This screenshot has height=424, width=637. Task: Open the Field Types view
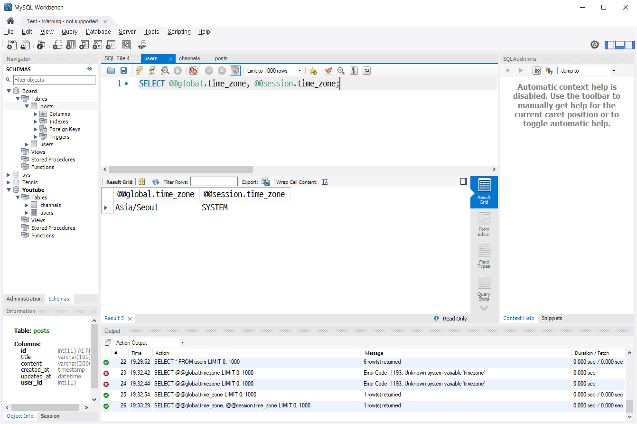[484, 256]
